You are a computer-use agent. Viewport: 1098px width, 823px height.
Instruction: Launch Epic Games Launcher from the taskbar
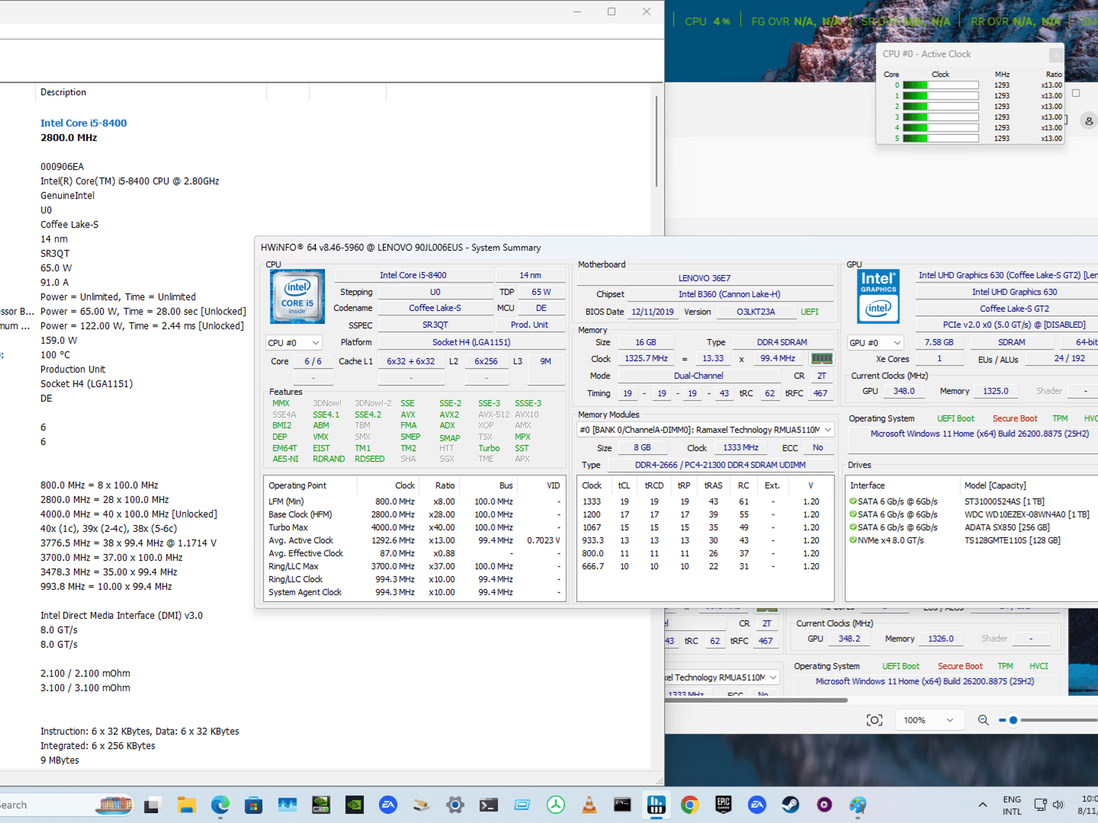(x=723, y=805)
